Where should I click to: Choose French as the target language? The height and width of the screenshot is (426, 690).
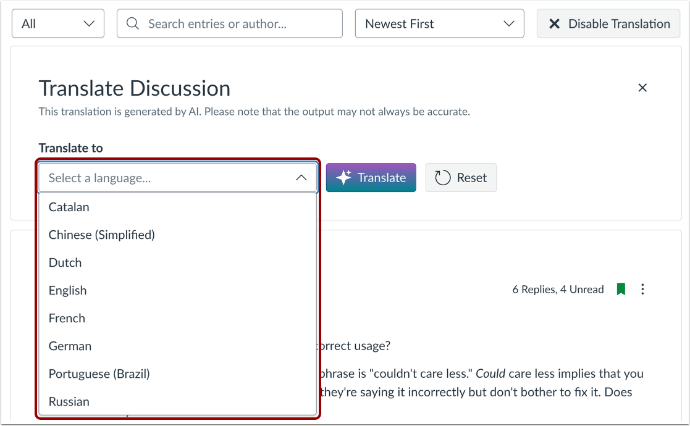(x=67, y=318)
